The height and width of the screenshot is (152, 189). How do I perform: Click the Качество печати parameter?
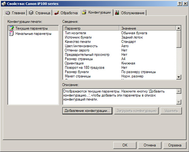[78, 42]
